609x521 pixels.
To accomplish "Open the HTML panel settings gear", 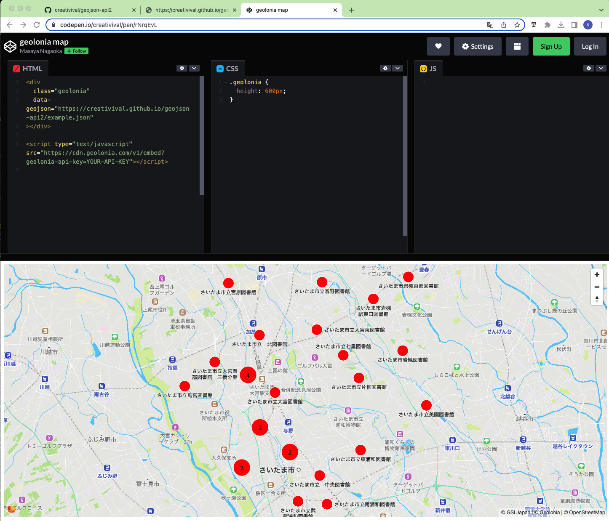I will [182, 68].
